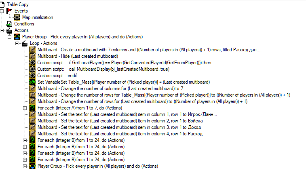
Task: Click the Map initialization event icon
Action: 17,17
